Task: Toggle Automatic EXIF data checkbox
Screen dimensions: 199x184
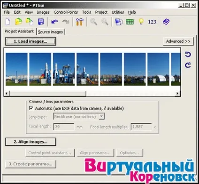Action: pos(31,108)
